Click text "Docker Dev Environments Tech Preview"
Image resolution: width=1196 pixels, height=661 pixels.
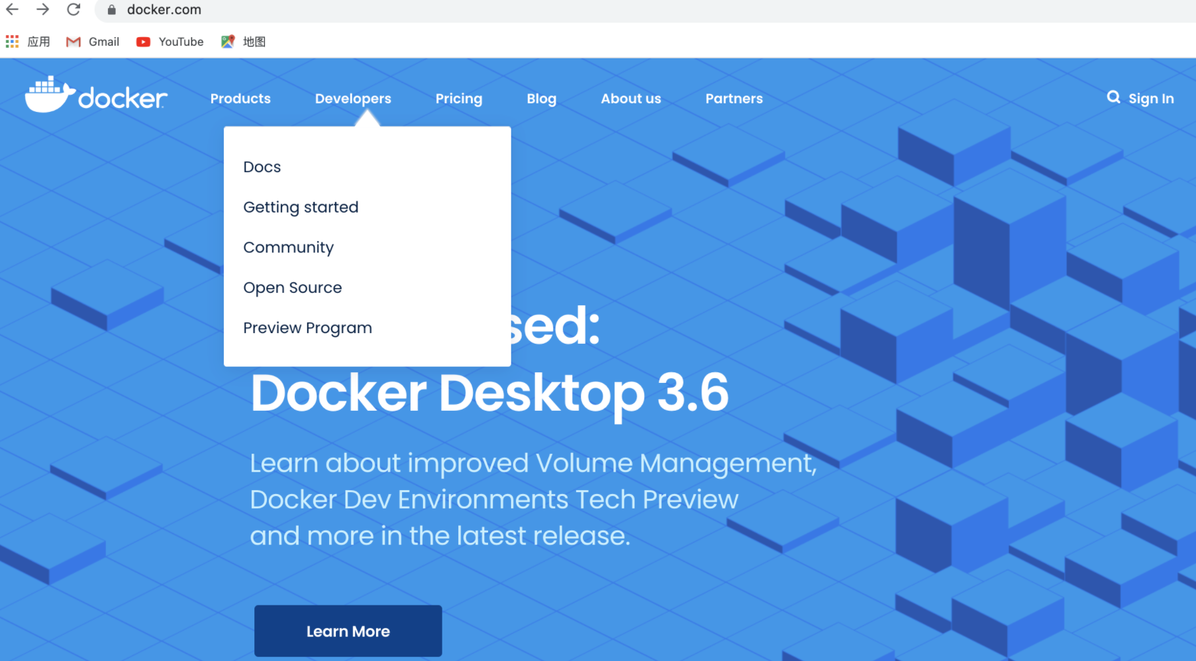coord(494,500)
